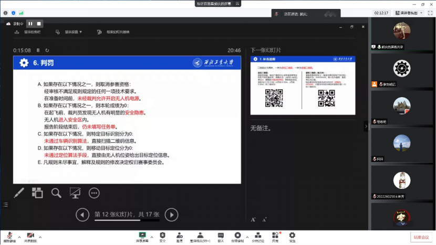Toggle microphone mute (解除静音)

[x=8, y=237]
